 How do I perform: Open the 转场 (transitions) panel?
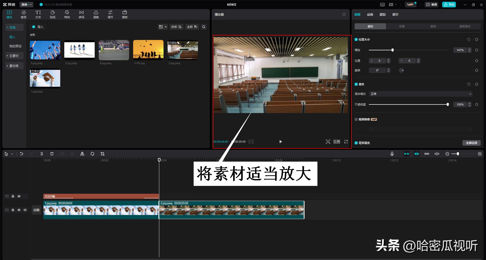tap(81, 14)
